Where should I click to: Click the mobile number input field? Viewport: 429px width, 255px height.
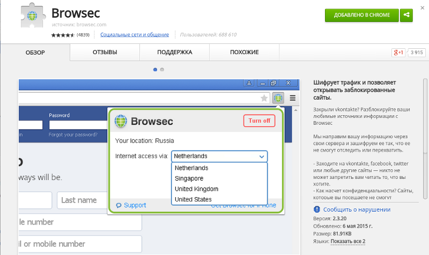tap(80, 244)
